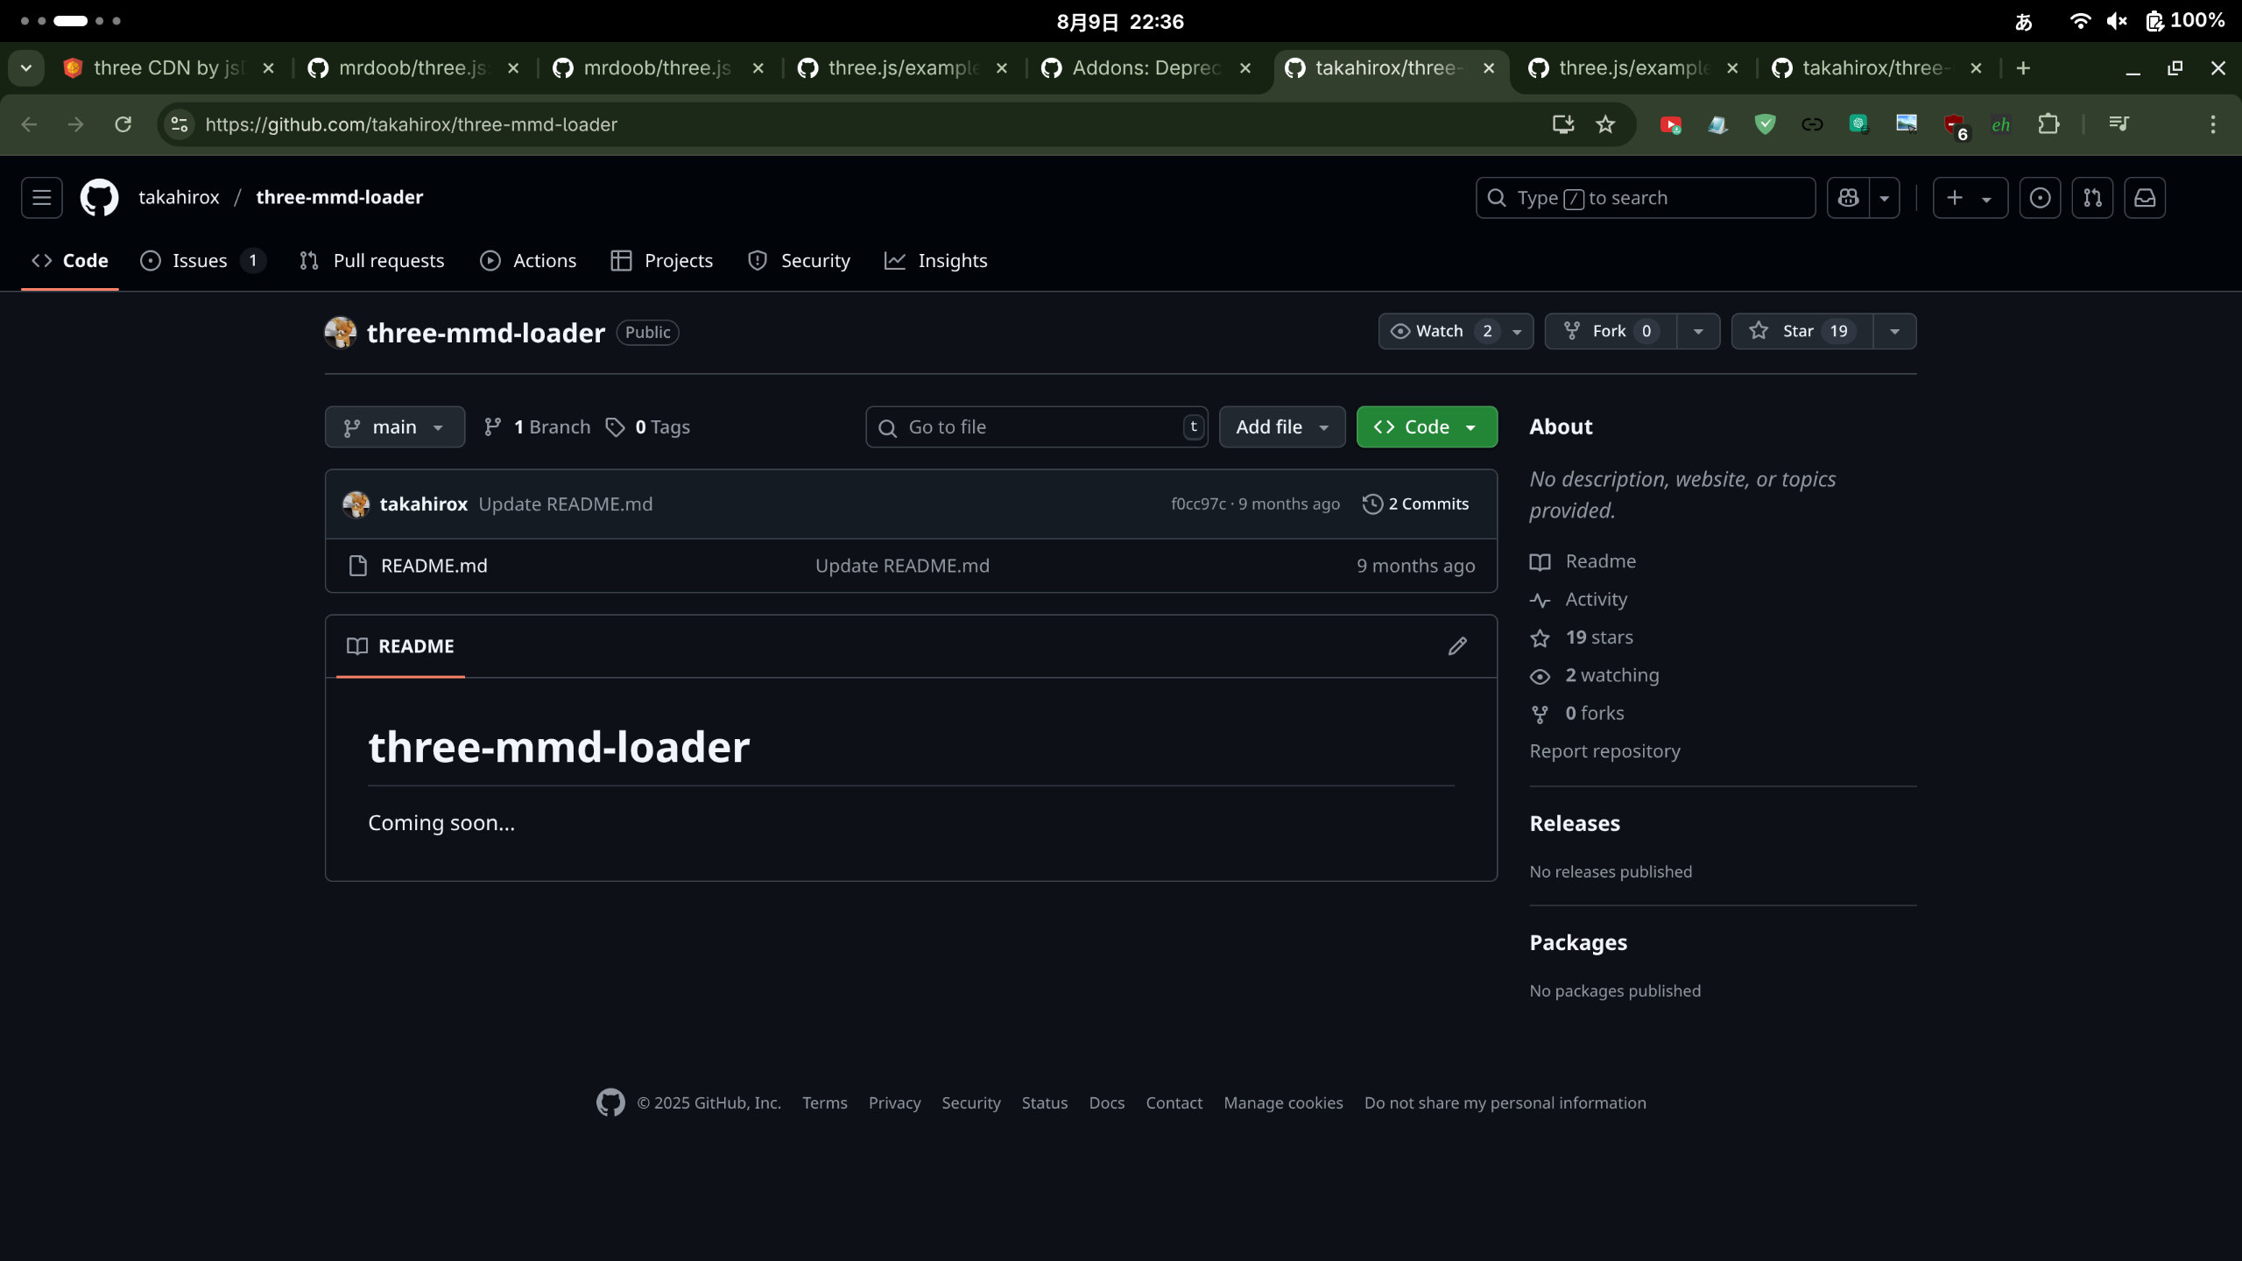Click the GitHub Octocat logo in header
Viewport: 2242px width, 1261px height.
coord(99,198)
